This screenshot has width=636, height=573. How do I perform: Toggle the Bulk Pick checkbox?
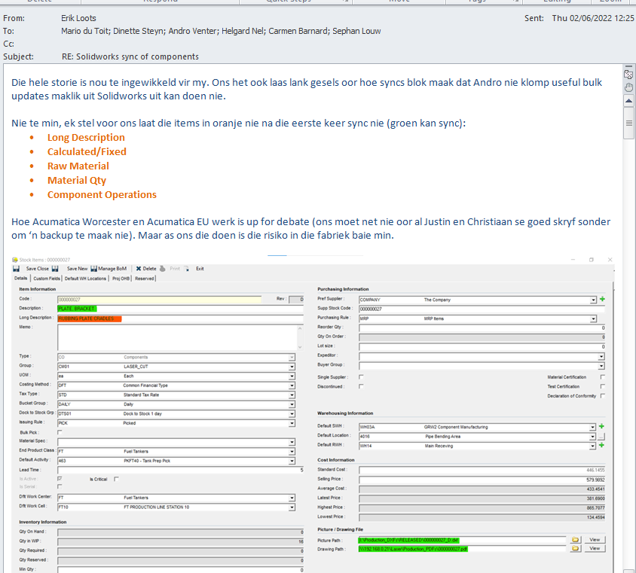click(60, 432)
